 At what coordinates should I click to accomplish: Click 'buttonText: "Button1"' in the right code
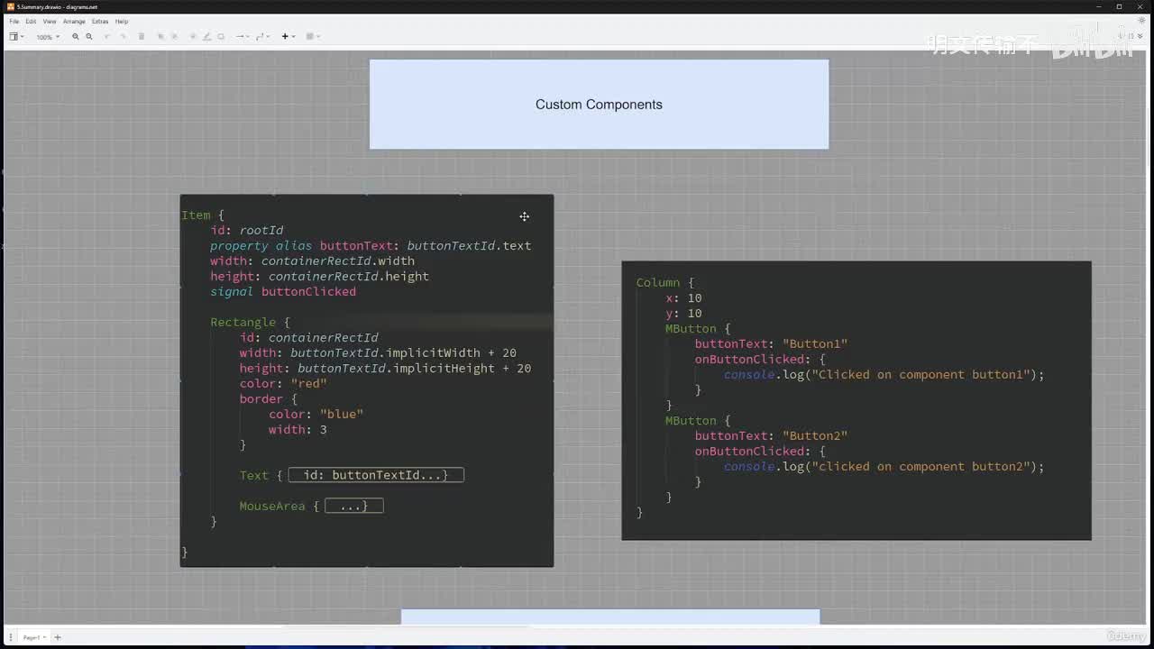click(x=771, y=344)
